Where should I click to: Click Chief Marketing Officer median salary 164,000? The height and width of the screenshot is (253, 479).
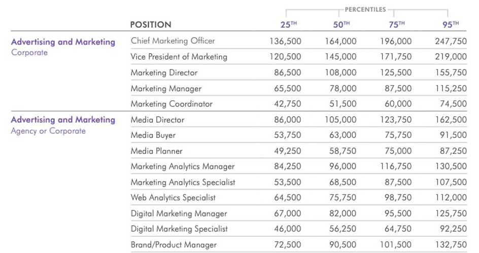[340, 41]
